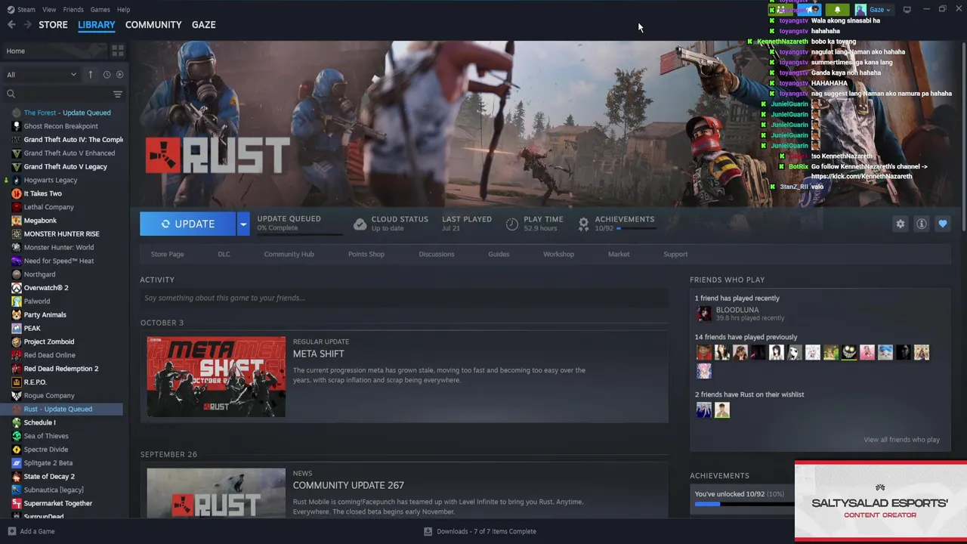The image size is (967, 544).
Task: Select R.E.P.O. game icon
Action: 17,382
